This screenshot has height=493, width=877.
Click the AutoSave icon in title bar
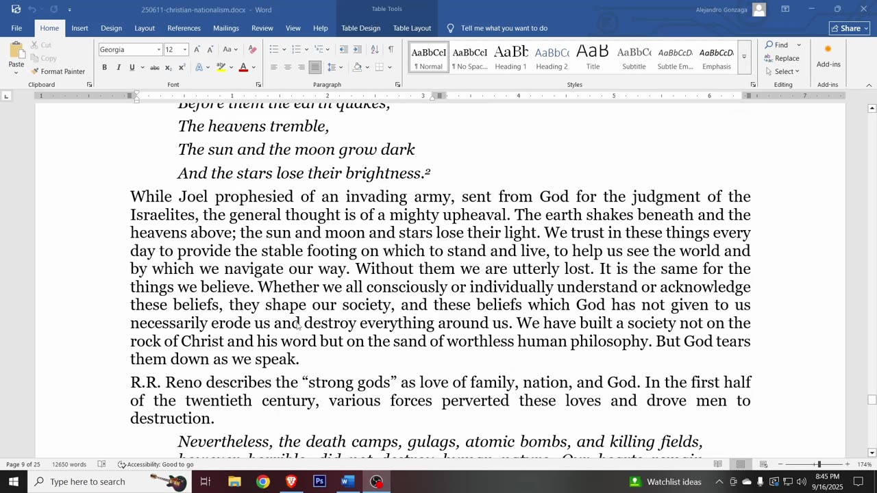coord(16,10)
